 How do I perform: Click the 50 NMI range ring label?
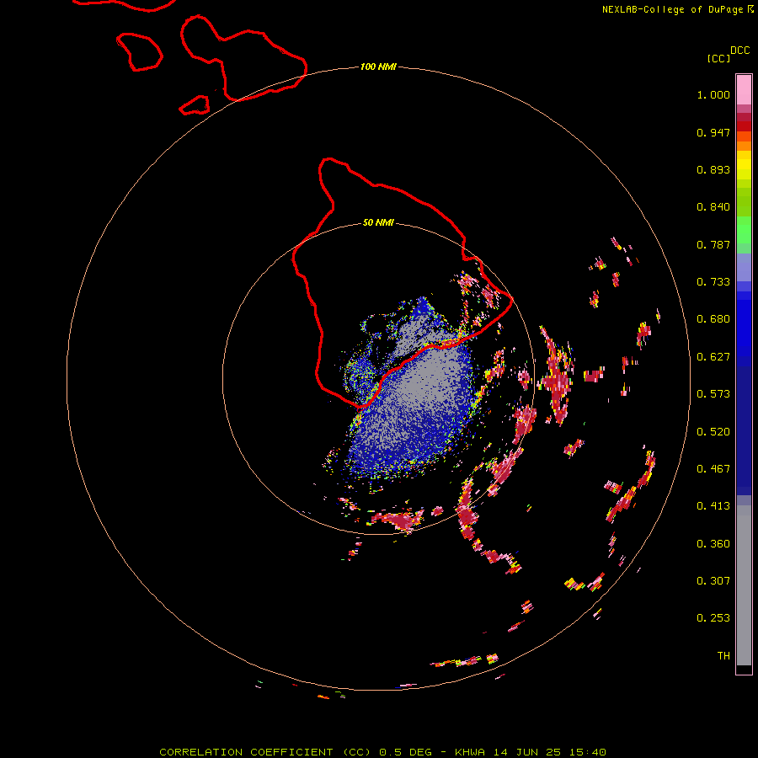[x=378, y=223]
